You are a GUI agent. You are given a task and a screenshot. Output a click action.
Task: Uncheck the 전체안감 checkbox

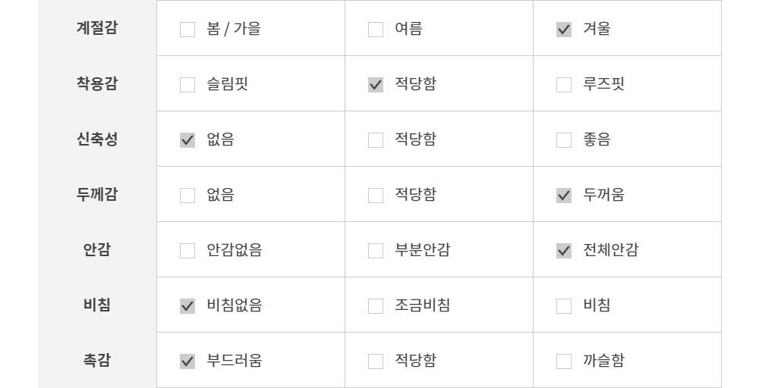pyautogui.click(x=564, y=251)
